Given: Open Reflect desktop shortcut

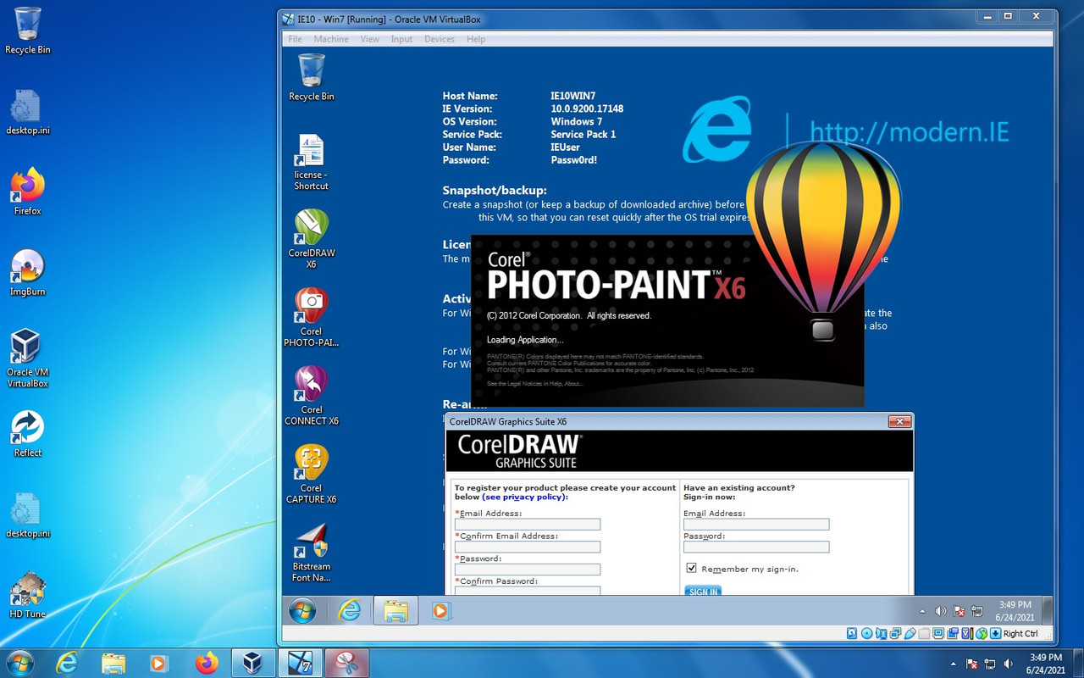Looking at the screenshot, I should [x=27, y=434].
